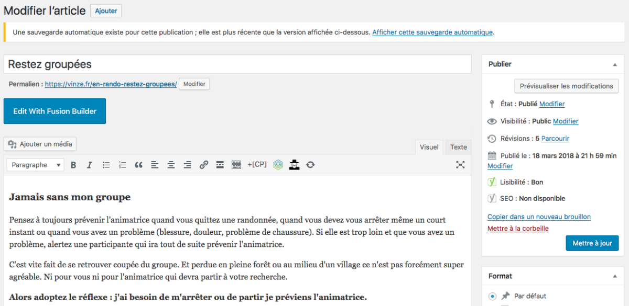Insert a numbered list
This screenshot has height=306, width=629.
(122, 165)
